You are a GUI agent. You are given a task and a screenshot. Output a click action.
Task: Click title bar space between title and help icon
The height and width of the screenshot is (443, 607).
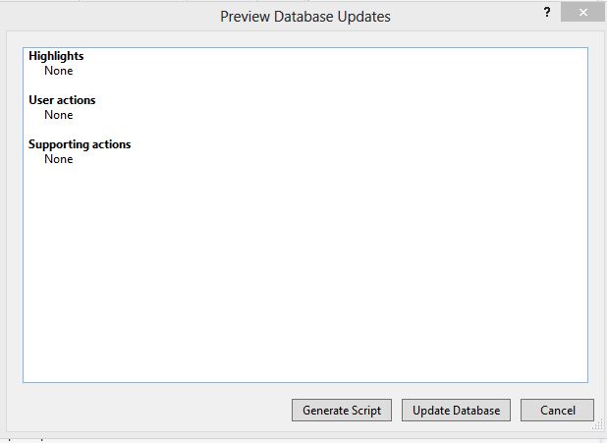point(467,17)
